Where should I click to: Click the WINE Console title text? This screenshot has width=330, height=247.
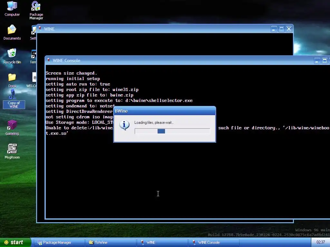66,60
